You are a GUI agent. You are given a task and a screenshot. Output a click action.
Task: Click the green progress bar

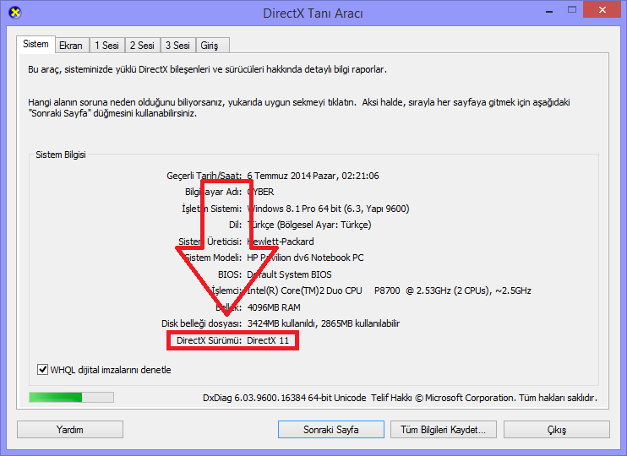[71, 397]
